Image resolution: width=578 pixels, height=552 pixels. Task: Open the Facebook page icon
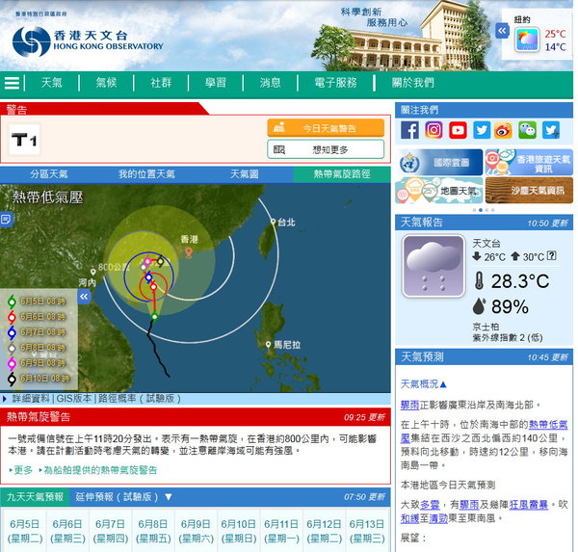pos(409,130)
